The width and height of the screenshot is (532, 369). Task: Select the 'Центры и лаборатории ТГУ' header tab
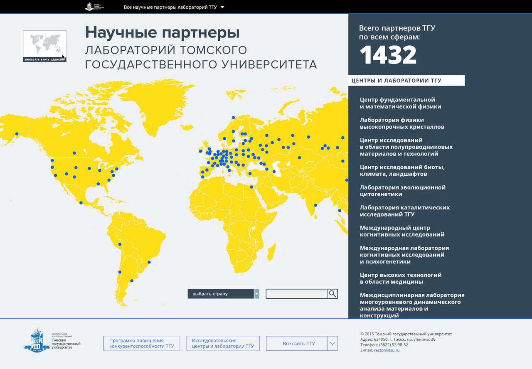406,81
